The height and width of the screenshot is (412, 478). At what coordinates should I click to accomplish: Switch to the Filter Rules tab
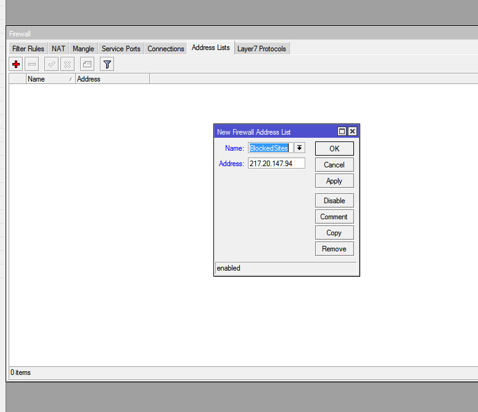click(x=28, y=49)
